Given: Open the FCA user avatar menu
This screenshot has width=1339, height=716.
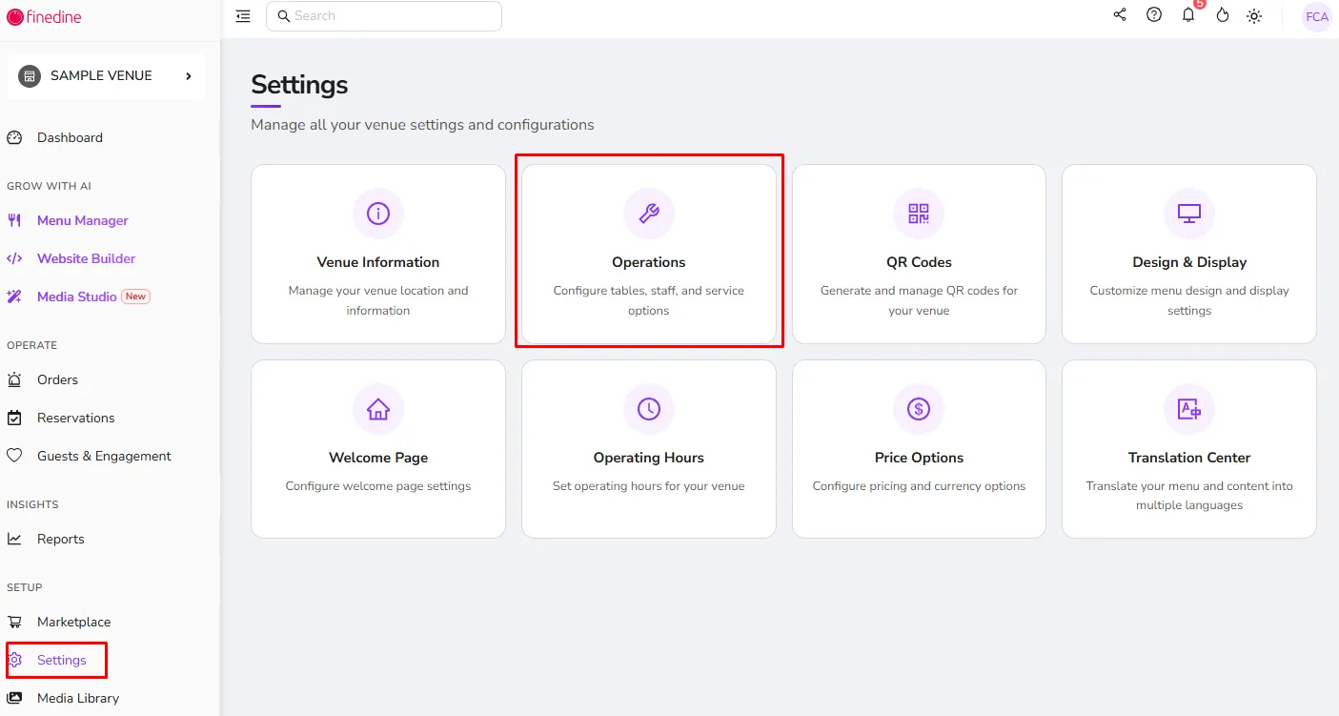Looking at the screenshot, I should click(x=1317, y=17).
